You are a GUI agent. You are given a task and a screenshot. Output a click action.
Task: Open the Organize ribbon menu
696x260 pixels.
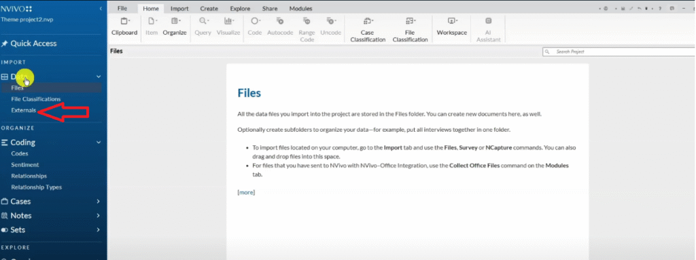click(x=175, y=26)
